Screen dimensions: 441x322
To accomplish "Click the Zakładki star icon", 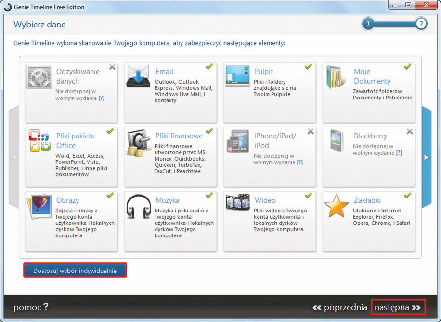I will click(337, 206).
